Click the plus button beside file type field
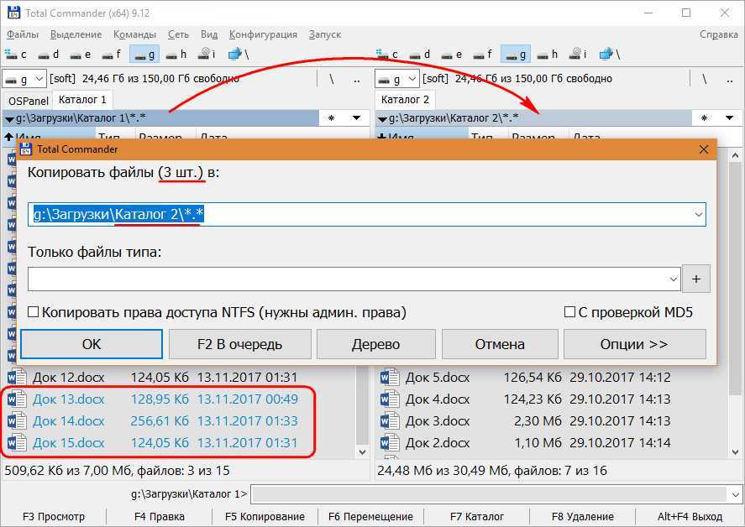745x527 pixels. coord(695,278)
